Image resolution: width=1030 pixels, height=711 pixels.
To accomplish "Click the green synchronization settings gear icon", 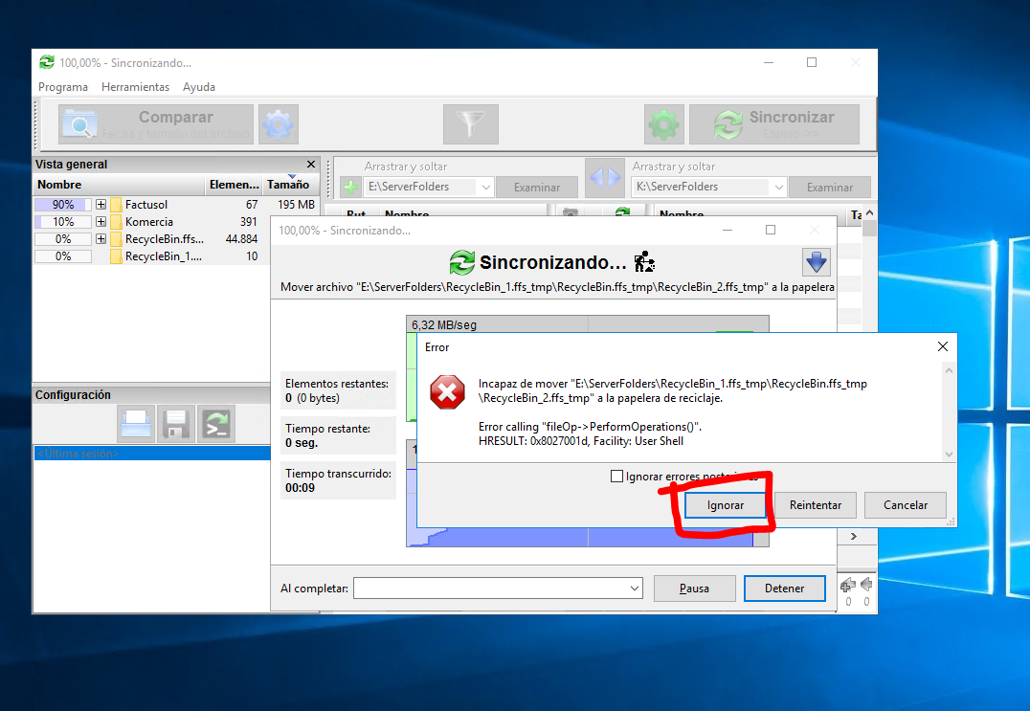I will [x=664, y=124].
